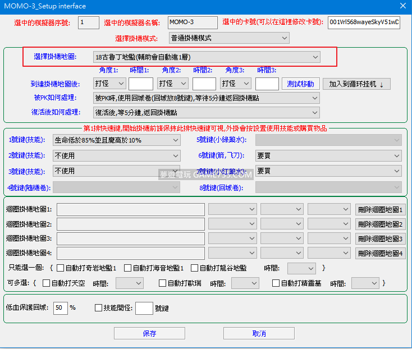Close the MOMO-3 setup dialog
The height and width of the screenshot is (349, 412).
402,6
